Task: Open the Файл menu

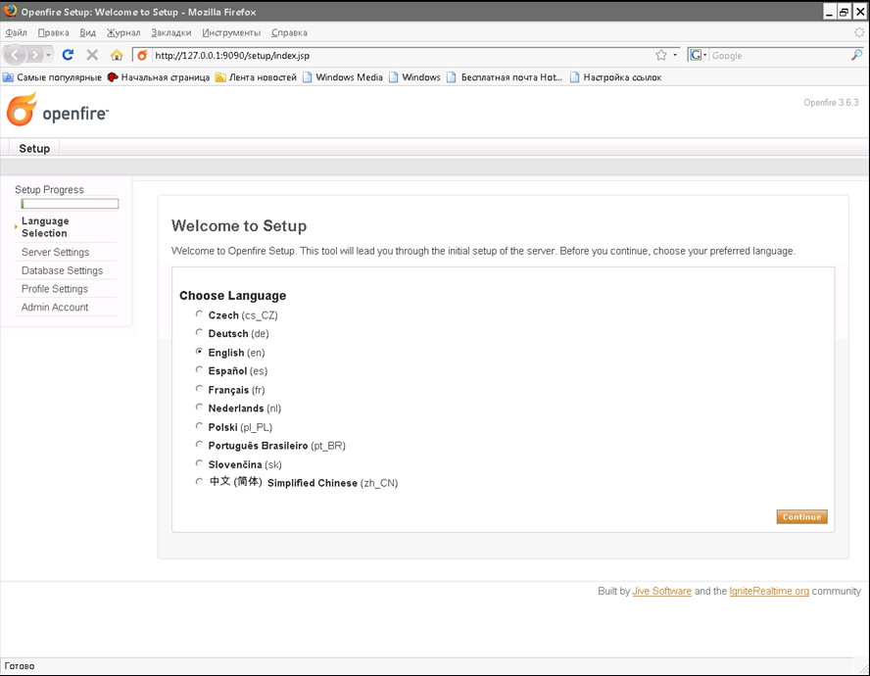Action: (x=16, y=32)
